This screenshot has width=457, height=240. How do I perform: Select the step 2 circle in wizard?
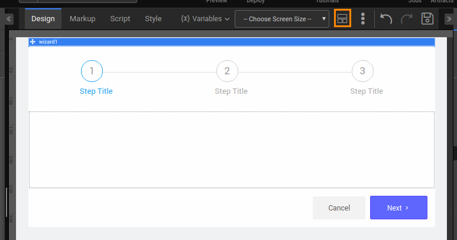pyautogui.click(x=227, y=71)
